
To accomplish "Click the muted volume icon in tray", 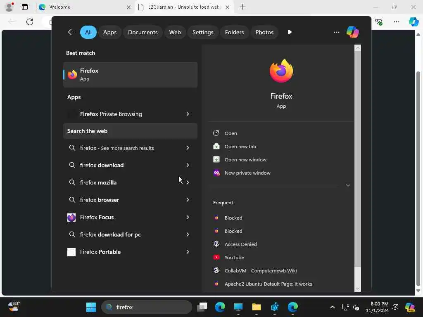I will click(356, 307).
